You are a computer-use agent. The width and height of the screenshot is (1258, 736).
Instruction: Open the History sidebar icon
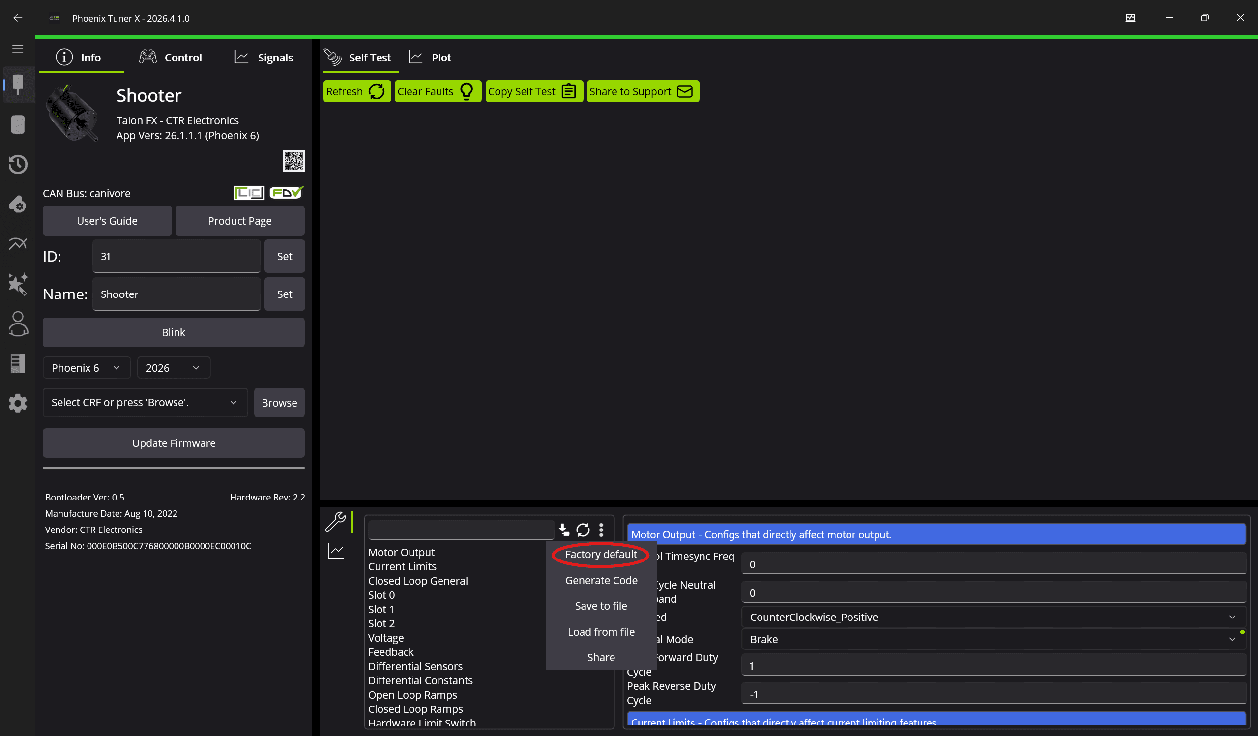(x=18, y=164)
